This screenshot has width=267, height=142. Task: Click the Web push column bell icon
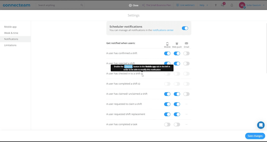pos(177,44)
